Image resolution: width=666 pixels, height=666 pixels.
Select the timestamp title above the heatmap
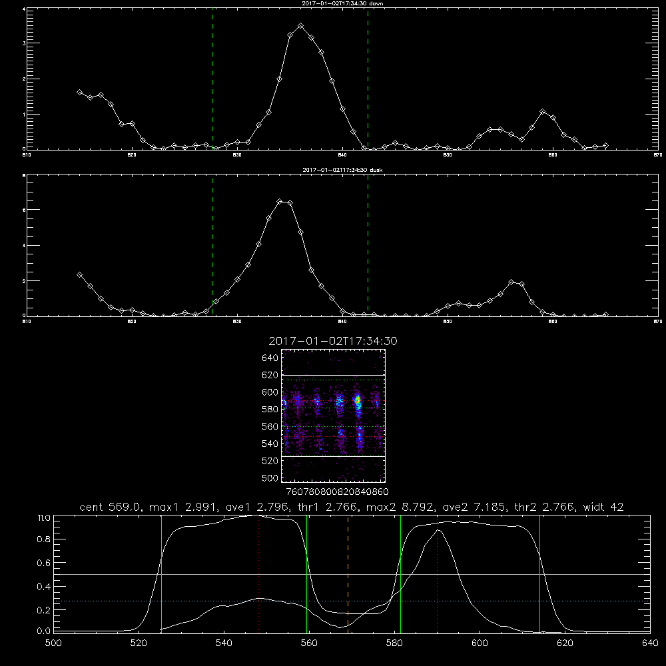point(333,341)
